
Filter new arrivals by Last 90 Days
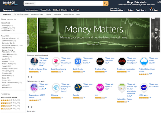tap(8, 30)
